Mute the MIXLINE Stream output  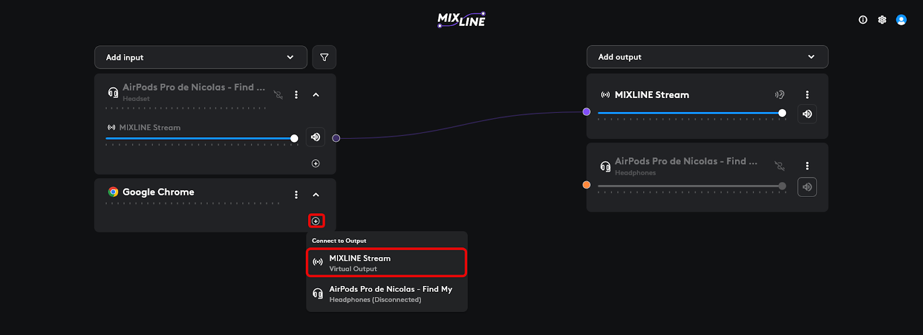pos(807,114)
